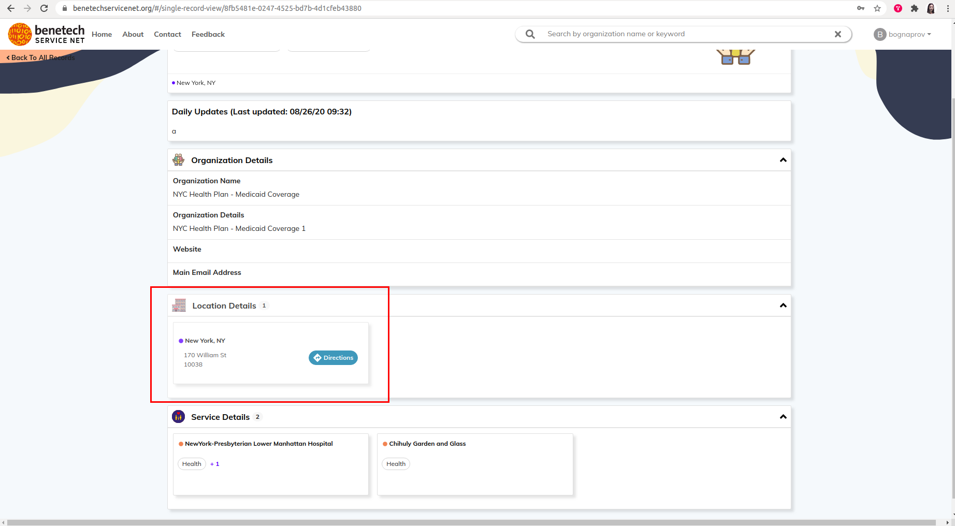Go Back To All Records
The width and height of the screenshot is (955, 526).
tap(40, 57)
